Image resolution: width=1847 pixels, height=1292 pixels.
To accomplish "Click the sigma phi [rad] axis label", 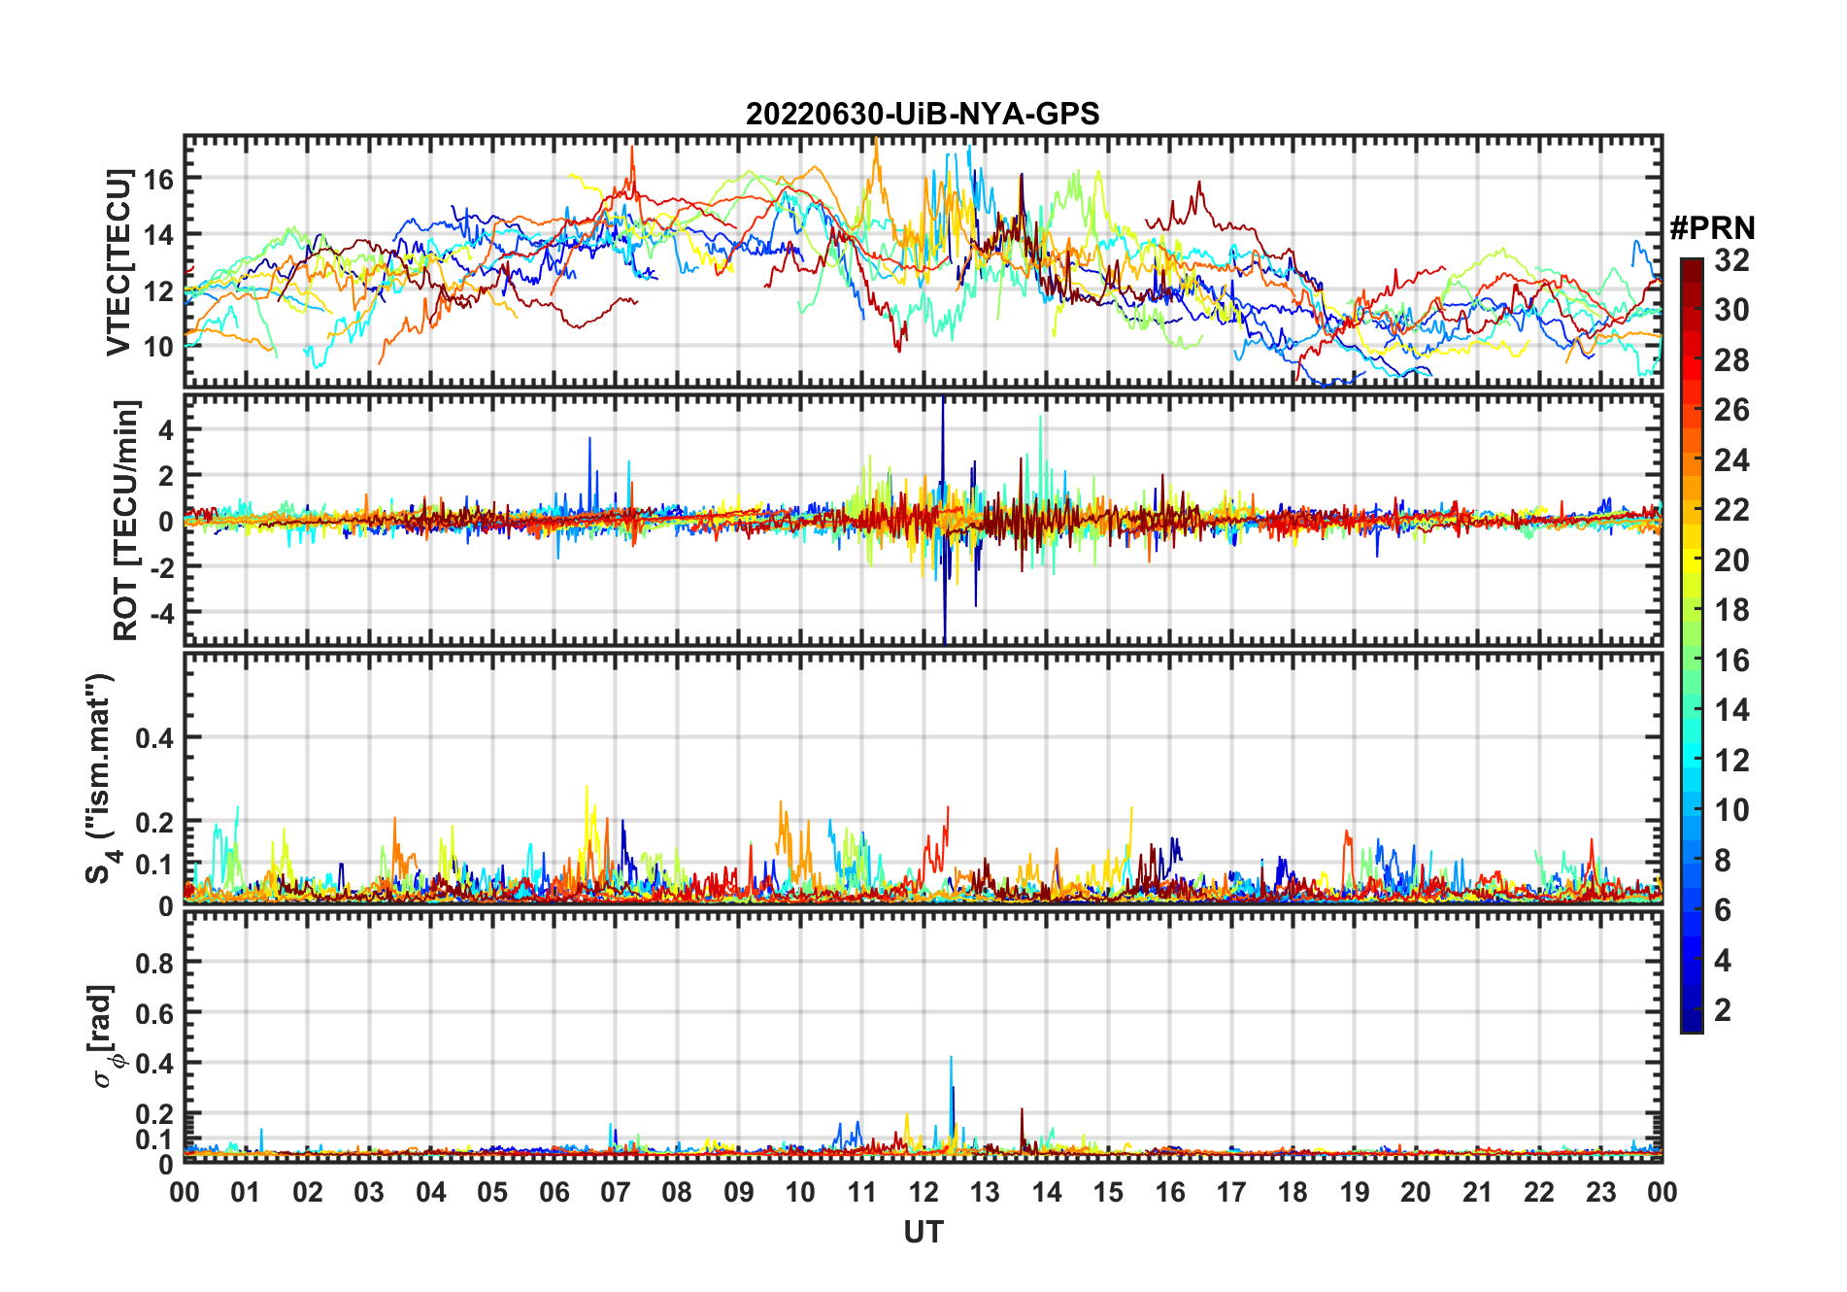I will (105, 1037).
